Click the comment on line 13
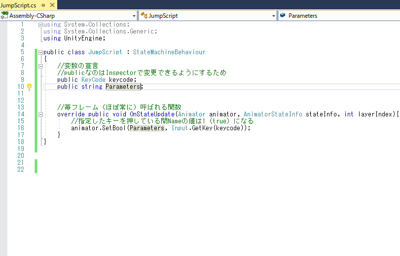Image resolution: width=400 pixels, height=256 pixels. (x=119, y=107)
